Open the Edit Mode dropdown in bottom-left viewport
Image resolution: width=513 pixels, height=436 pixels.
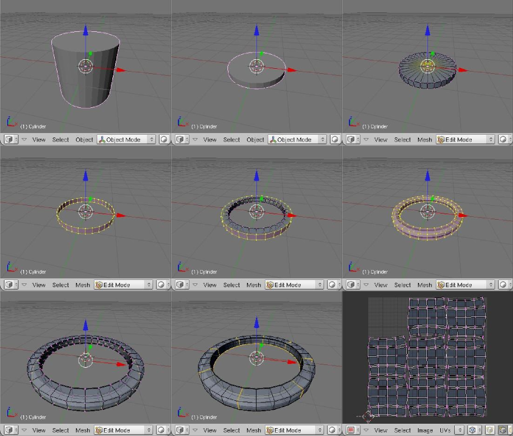[123, 430]
